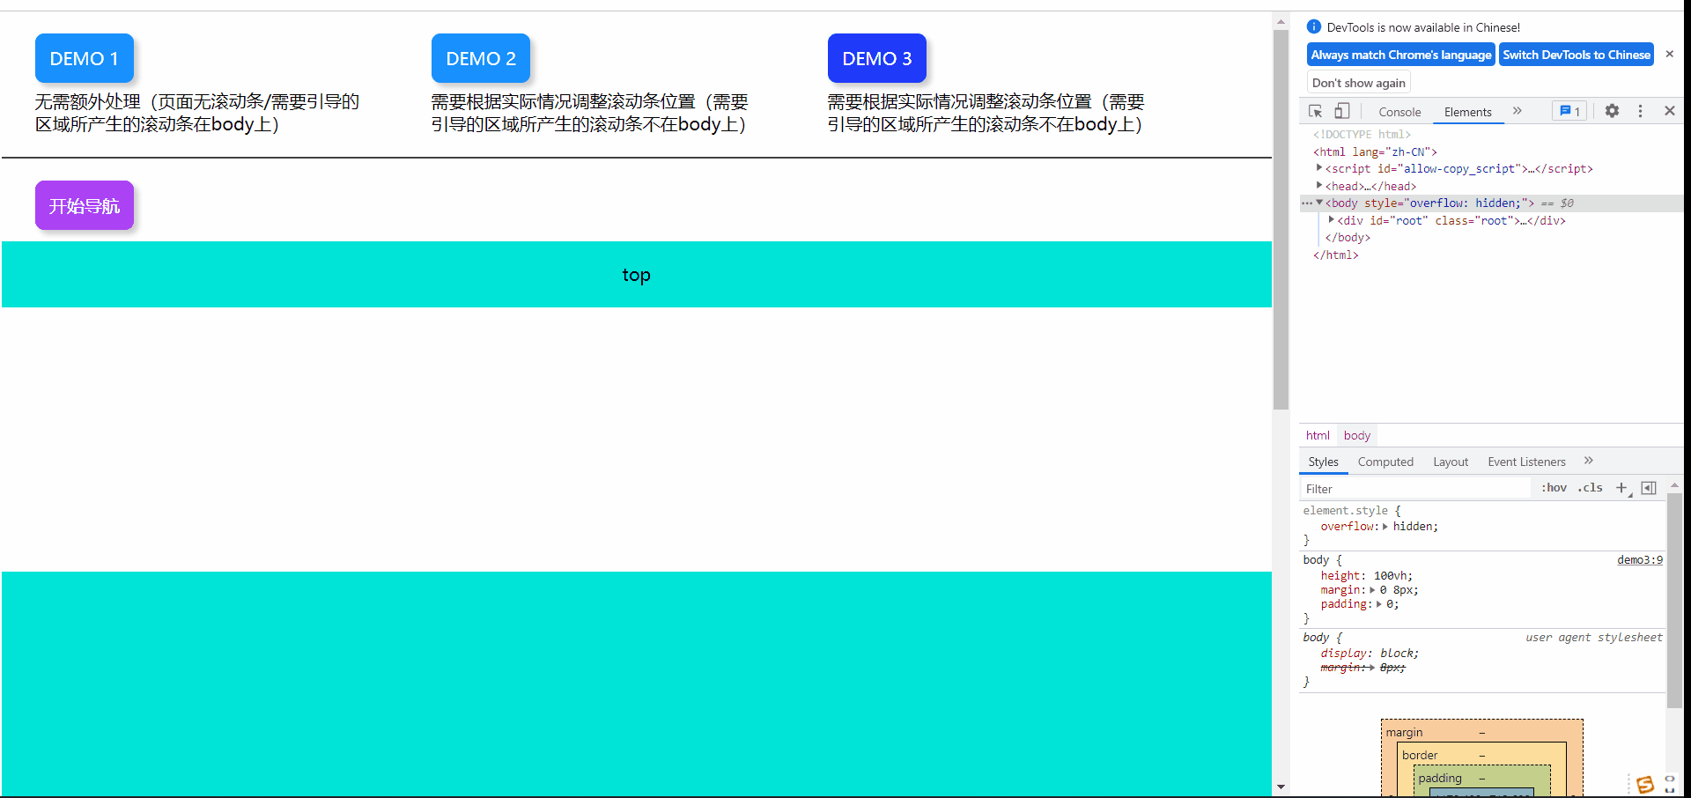This screenshot has width=1691, height=798.
Task: Enable element classes panel via .cls button
Action: coord(1590,488)
